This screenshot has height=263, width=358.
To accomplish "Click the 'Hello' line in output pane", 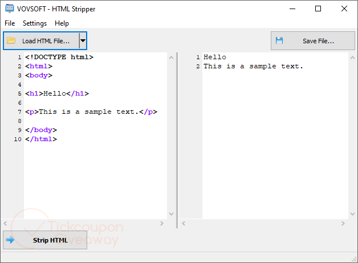I will coord(215,57).
